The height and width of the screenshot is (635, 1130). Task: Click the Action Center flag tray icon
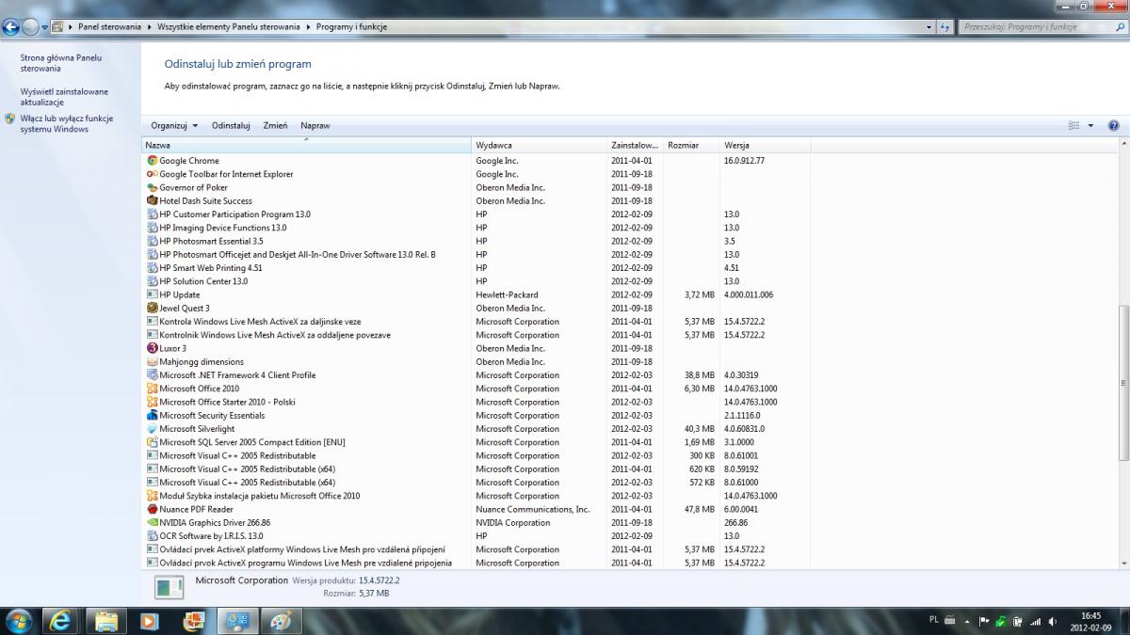(985, 621)
